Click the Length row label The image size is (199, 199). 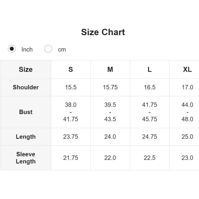point(26,137)
